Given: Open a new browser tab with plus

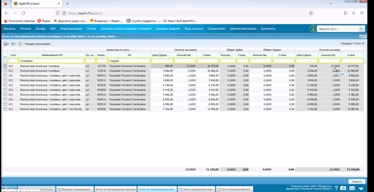Looking at the screenshot, I should (x=68, y=3).
